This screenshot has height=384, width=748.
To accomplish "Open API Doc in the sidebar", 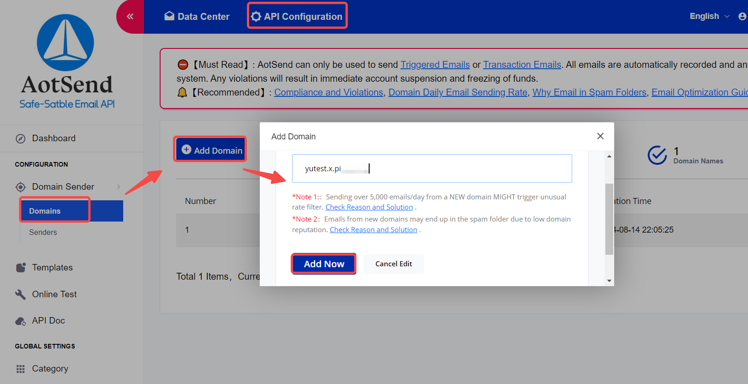I will click(48, 320).
